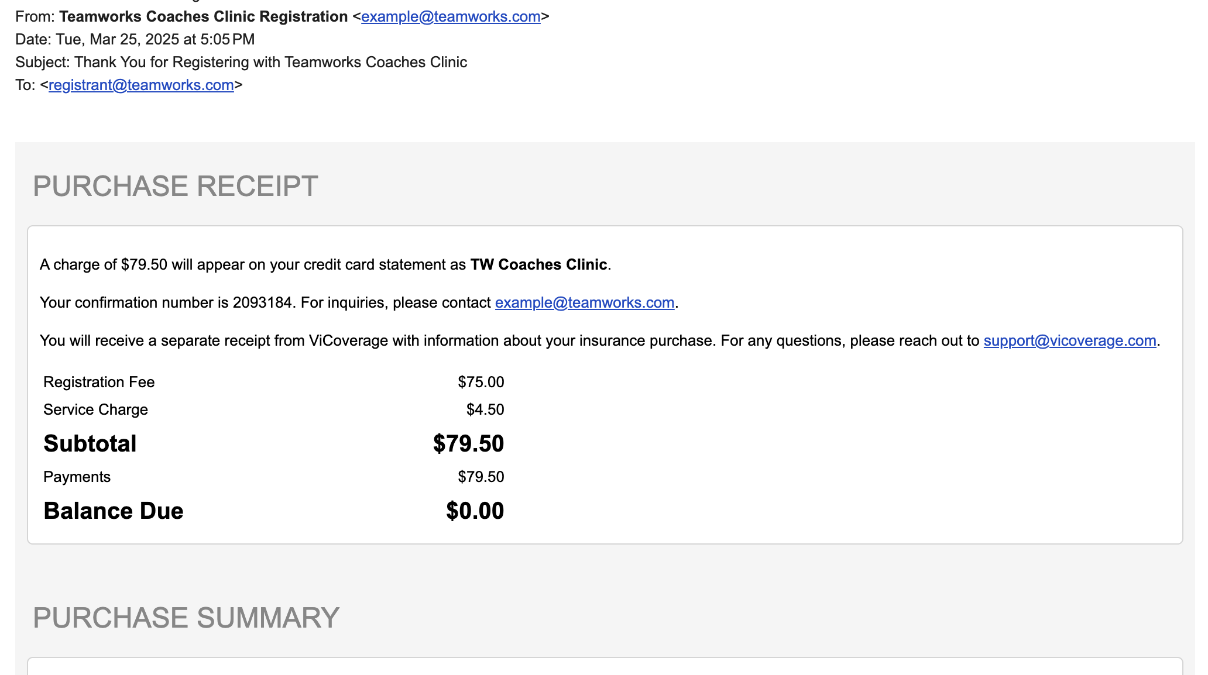Click the PURCHASE SUMMARY heading

[x=186, y=618]
